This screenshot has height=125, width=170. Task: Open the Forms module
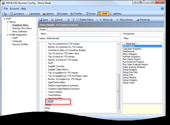(x=90, y=14)
